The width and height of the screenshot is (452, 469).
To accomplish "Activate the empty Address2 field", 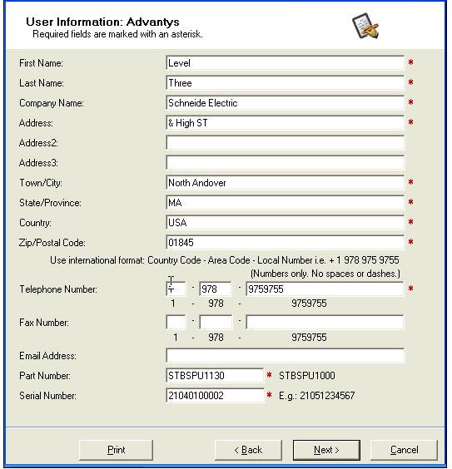I will (x=285, y=143).
